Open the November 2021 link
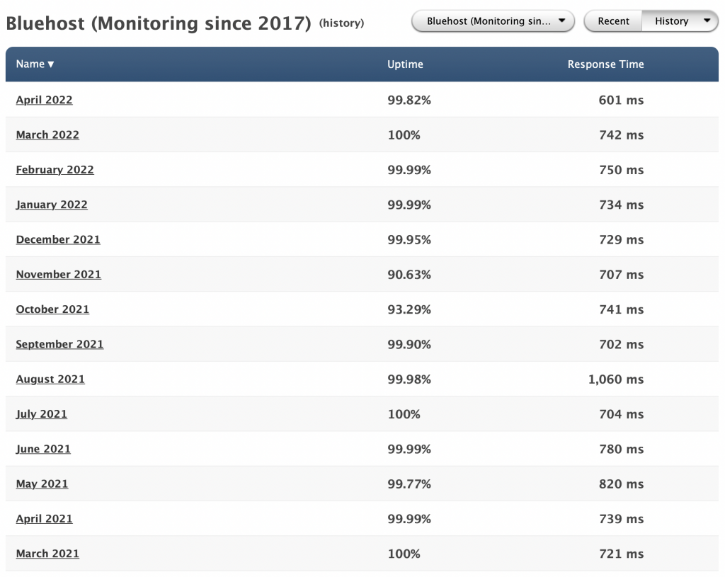 click(59, 274)
